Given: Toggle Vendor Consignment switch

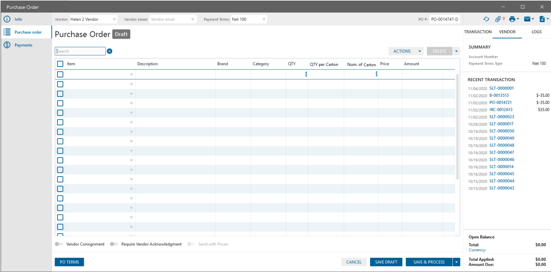Looking at the screenshot, I should (x=58, y=244).
